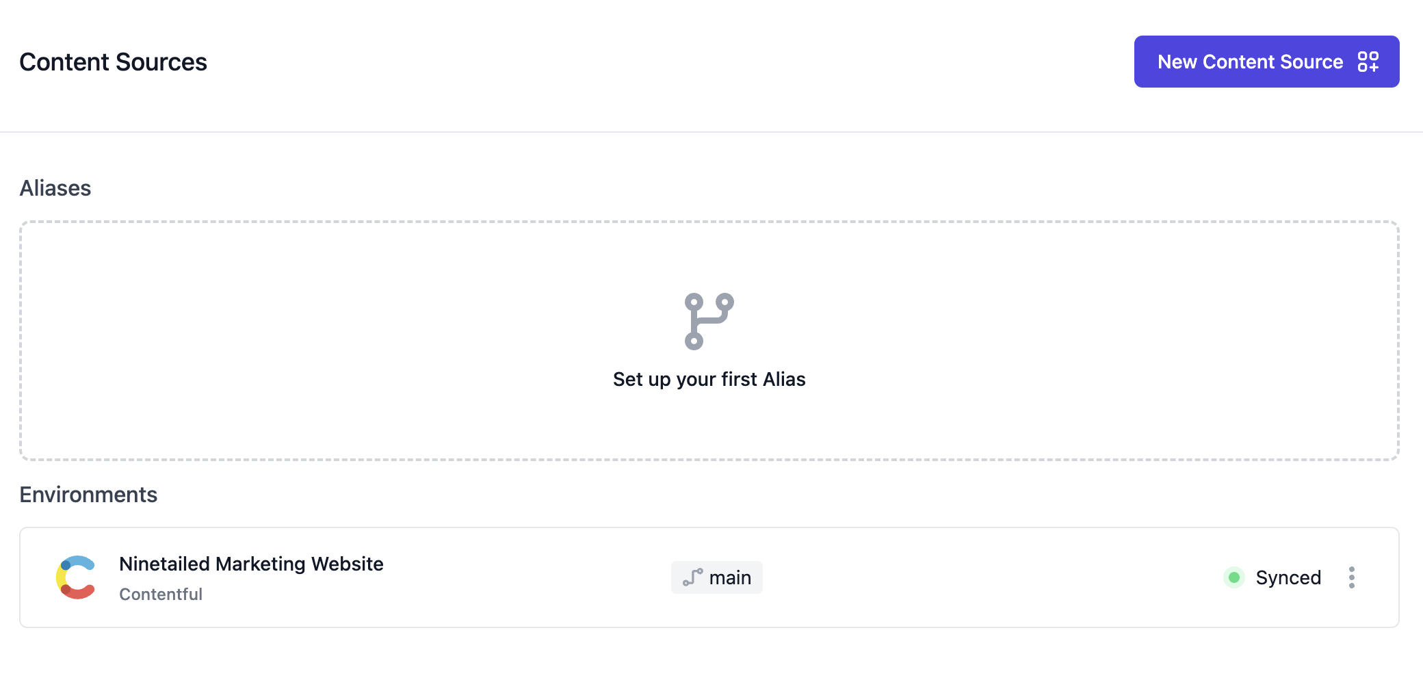Screen dimensions: 1423x691
Task: Select the Ninetailed Marketing Website title
Action: point(251,564)
